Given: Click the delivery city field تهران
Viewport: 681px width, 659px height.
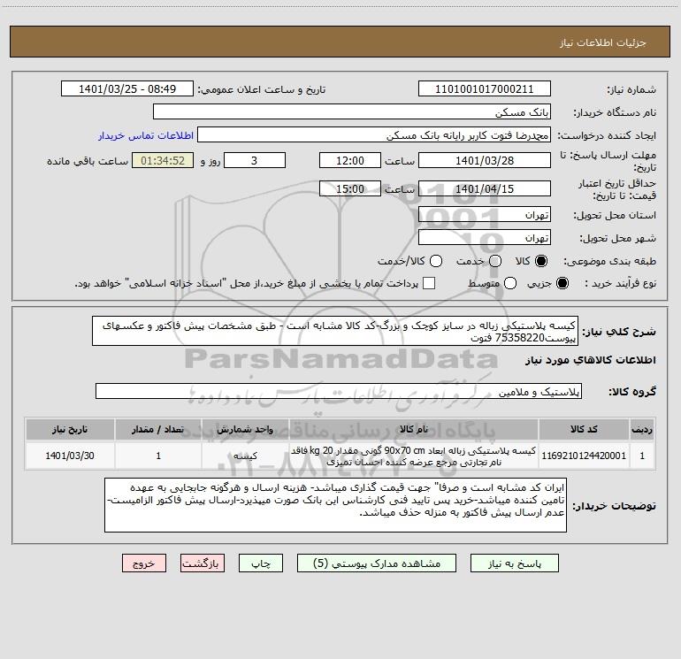Looking at the screenshot, I should tap(485, 237).
